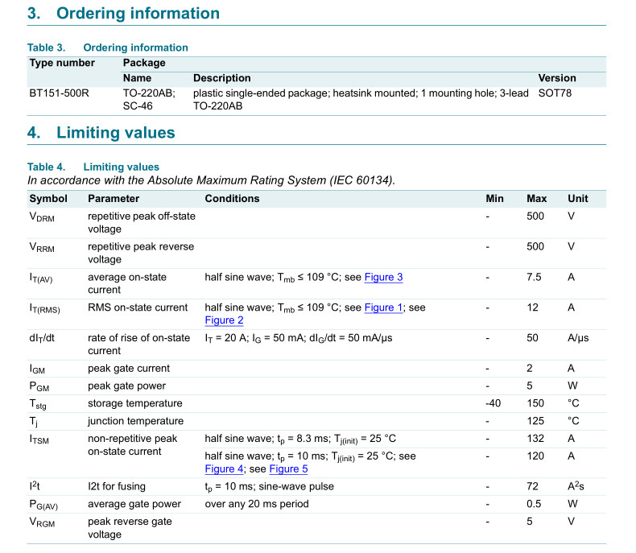Click the Conditions column header
This screenshot has height=553, width=636.
(x=232, y=199)
